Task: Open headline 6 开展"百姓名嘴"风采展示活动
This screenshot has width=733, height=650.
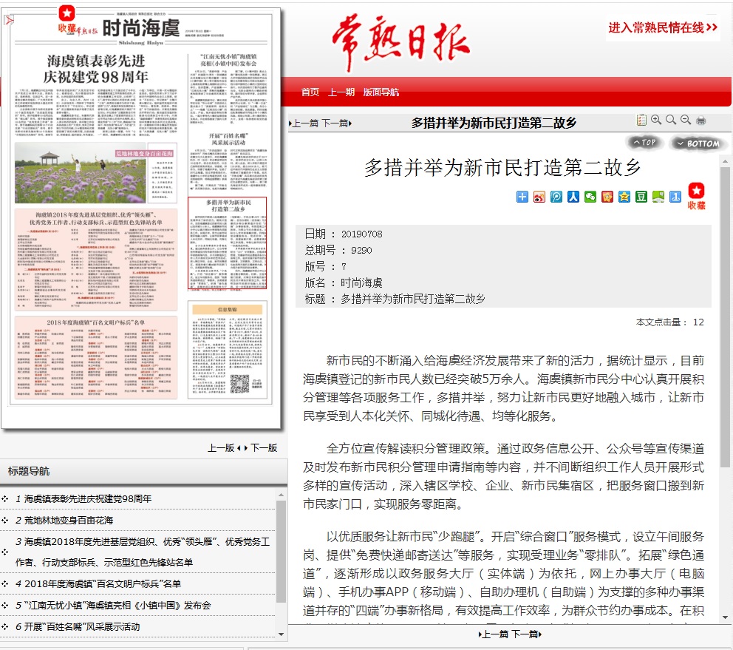Action: coord(81,627)
